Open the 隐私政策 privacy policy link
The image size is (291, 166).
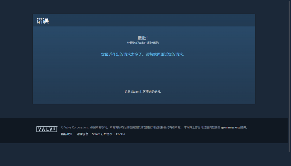coord(66,134)
